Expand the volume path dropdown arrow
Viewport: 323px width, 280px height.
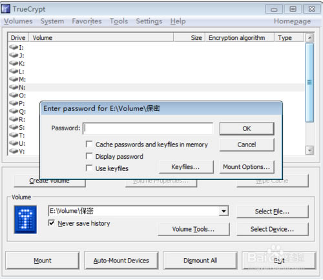224,211
